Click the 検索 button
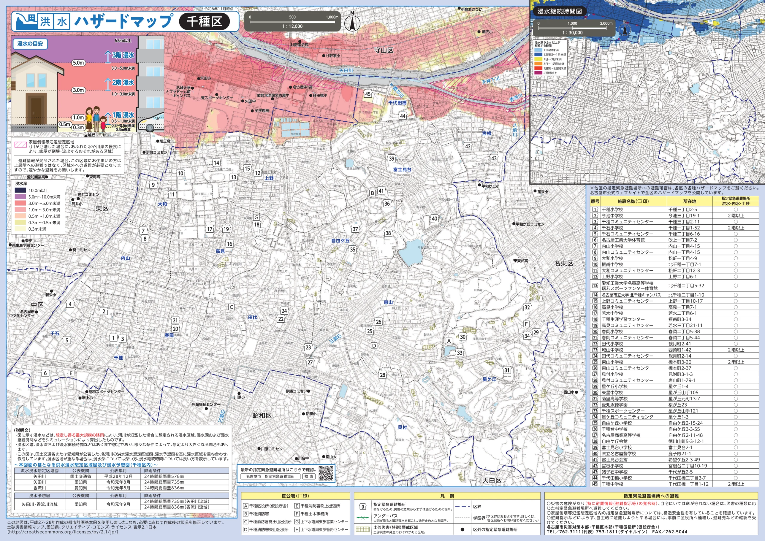765x541 pixels. point(309,476)
